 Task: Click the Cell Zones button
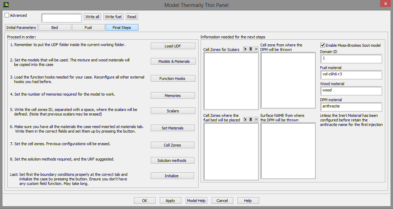coord(172,145)
